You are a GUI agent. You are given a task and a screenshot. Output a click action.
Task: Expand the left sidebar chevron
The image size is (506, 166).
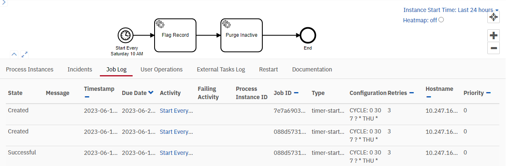coord(3,2)
